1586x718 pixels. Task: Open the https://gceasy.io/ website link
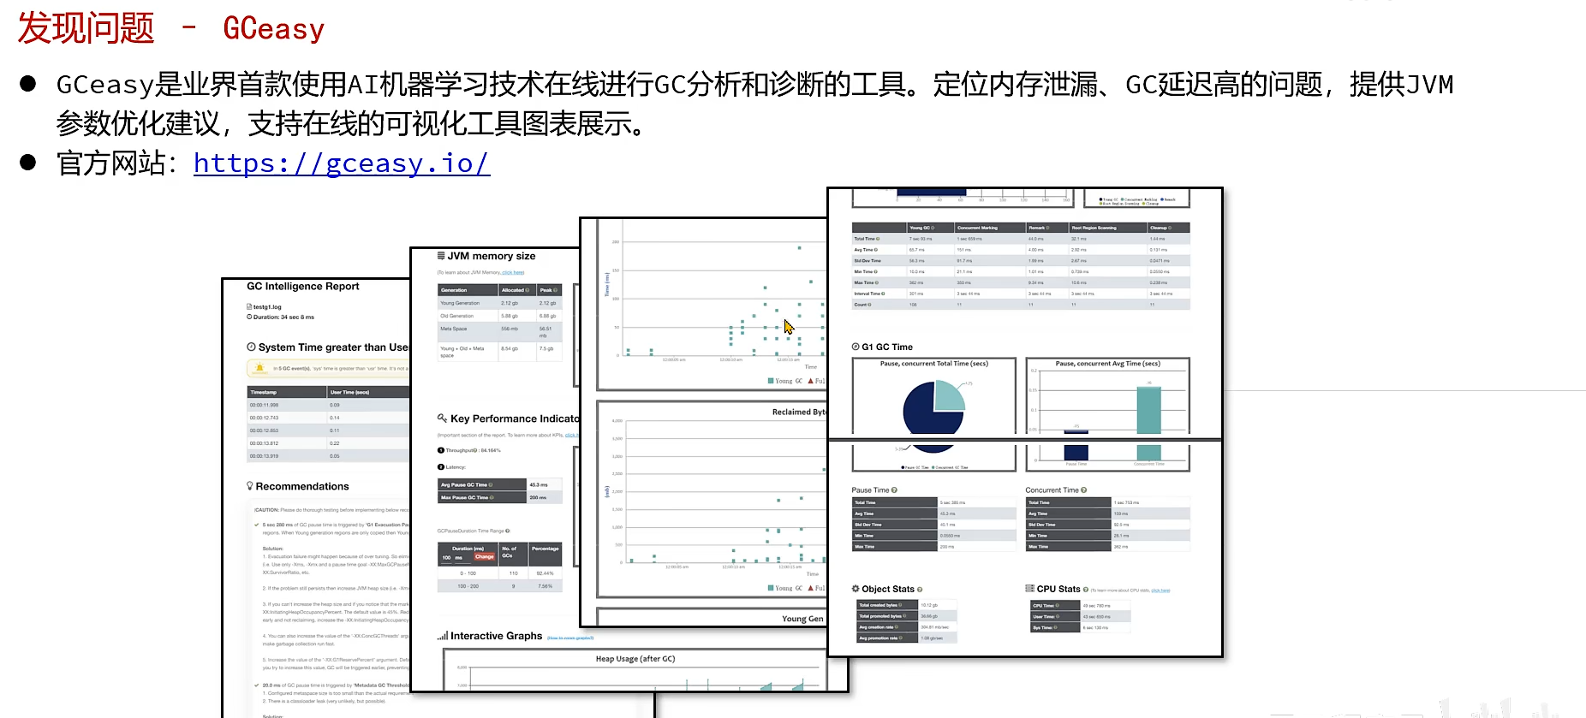coord(342,163)
